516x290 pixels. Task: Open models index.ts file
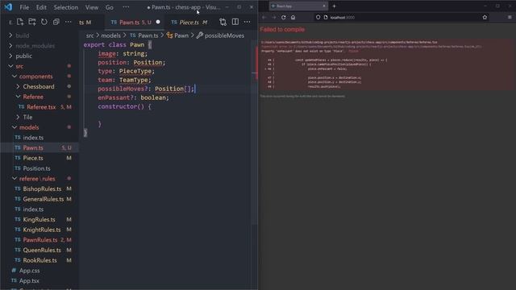[x=33, y=138]
